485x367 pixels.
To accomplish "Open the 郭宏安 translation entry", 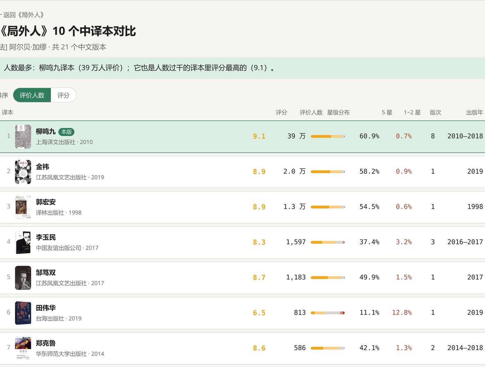I will (242, 207).
